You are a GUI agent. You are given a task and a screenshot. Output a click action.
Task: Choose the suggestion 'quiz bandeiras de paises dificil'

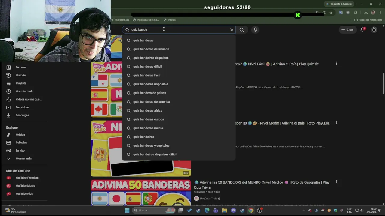[x=178, y=154]
